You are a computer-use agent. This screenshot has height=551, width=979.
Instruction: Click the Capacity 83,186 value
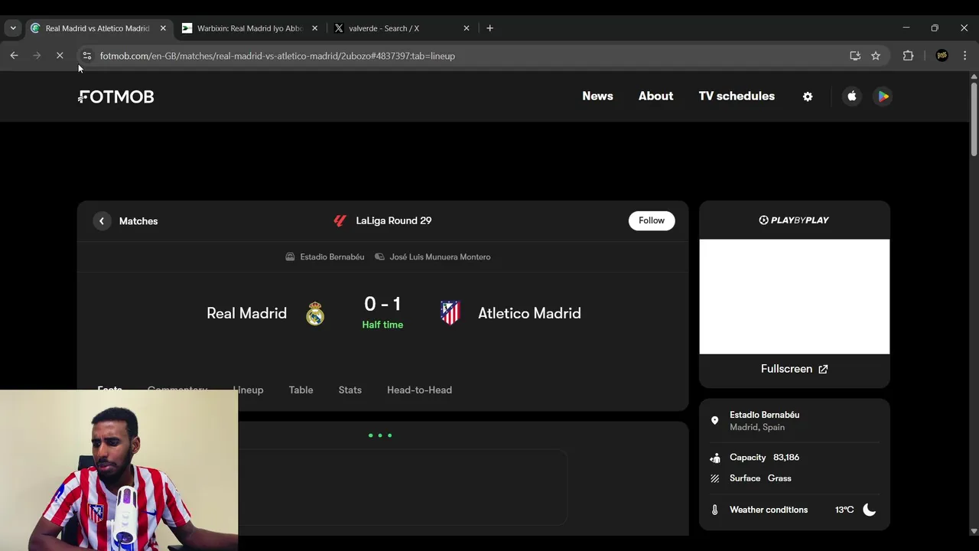tap(786, 458)
